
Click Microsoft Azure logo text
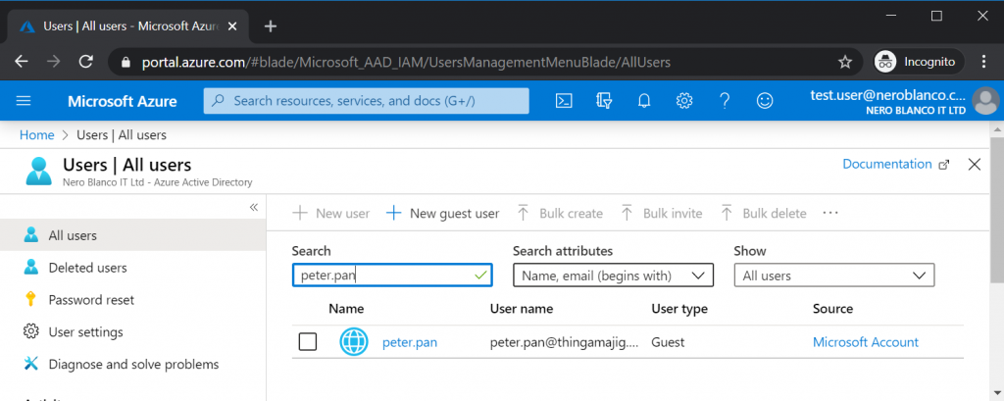click(x=123, y=101)
